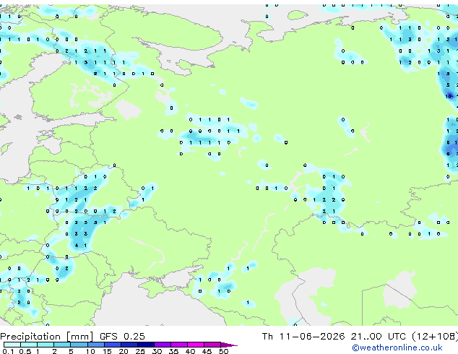The width and height of the screenshot is (458, 354).
Task: Click the 'Th 11-06-2026' date text
Action: coord(303,336)
